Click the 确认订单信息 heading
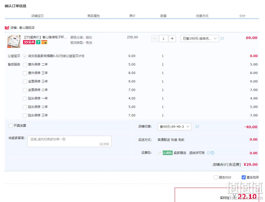 point(16,6)
